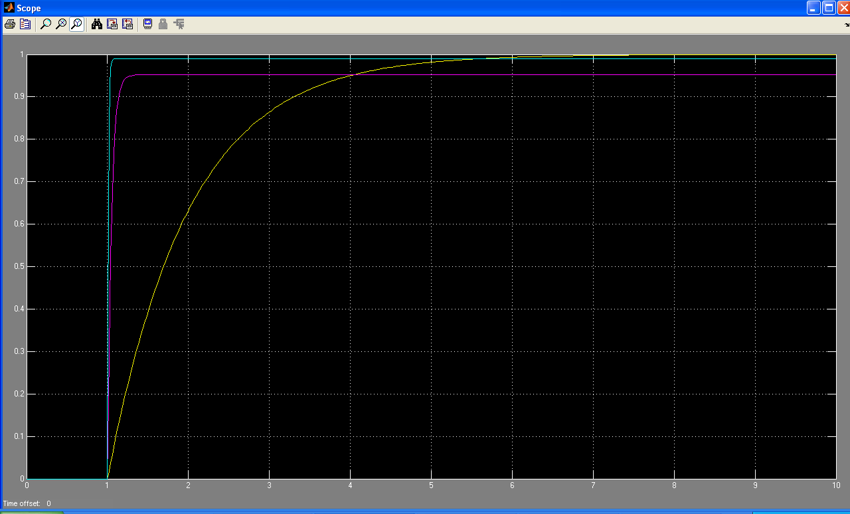Click the 'Time offset: 0' label
The height and width of the screenshot is (514, 850).
27,503
